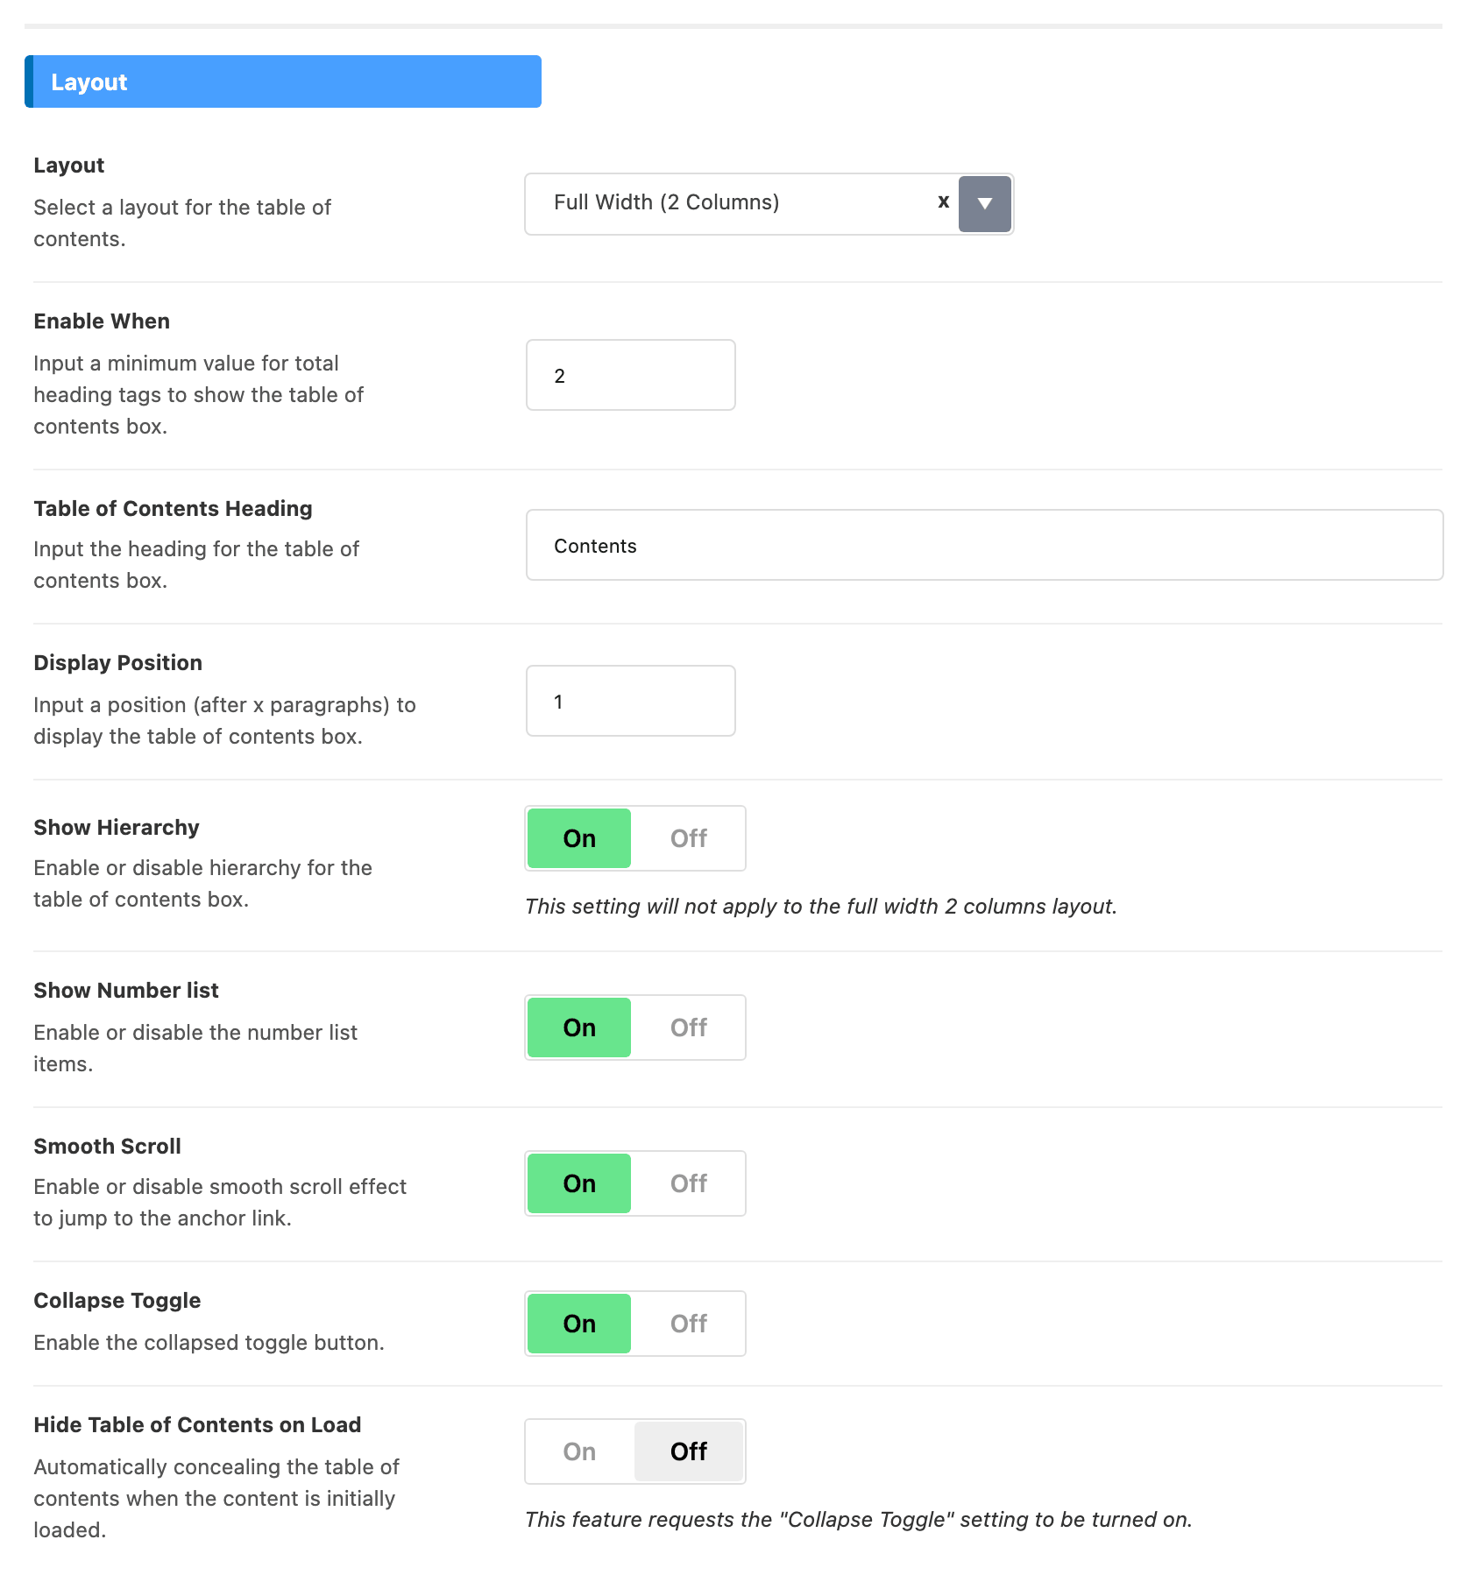The width and height of the screenshot is (1467, 1596).
Task: Click the 'Table of Contents Heading' label
Action: [173, 509]
